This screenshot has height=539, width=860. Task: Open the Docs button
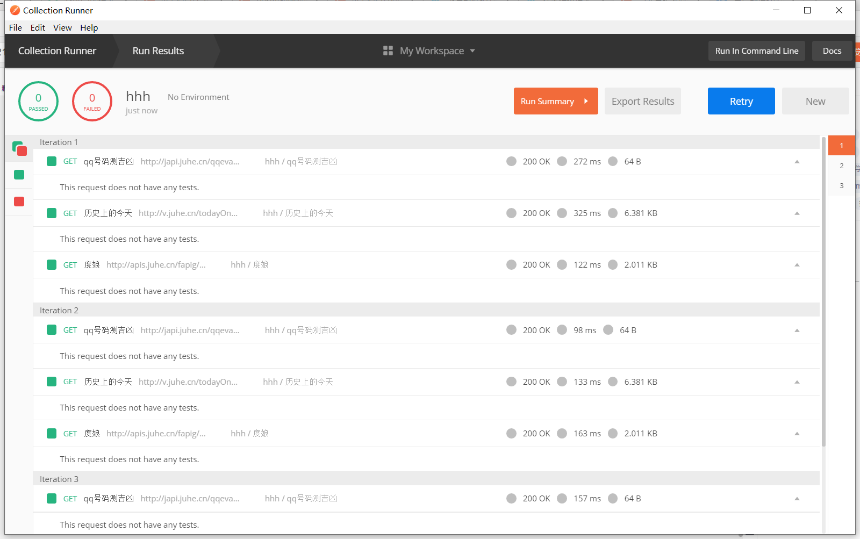pos(832,51)
